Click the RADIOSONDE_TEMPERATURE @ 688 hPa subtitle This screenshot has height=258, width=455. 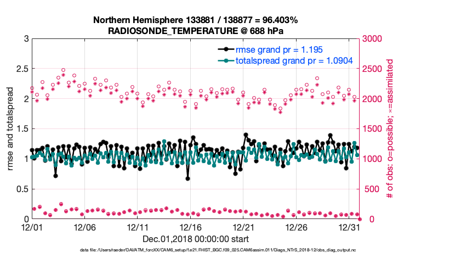click(195, 31)
